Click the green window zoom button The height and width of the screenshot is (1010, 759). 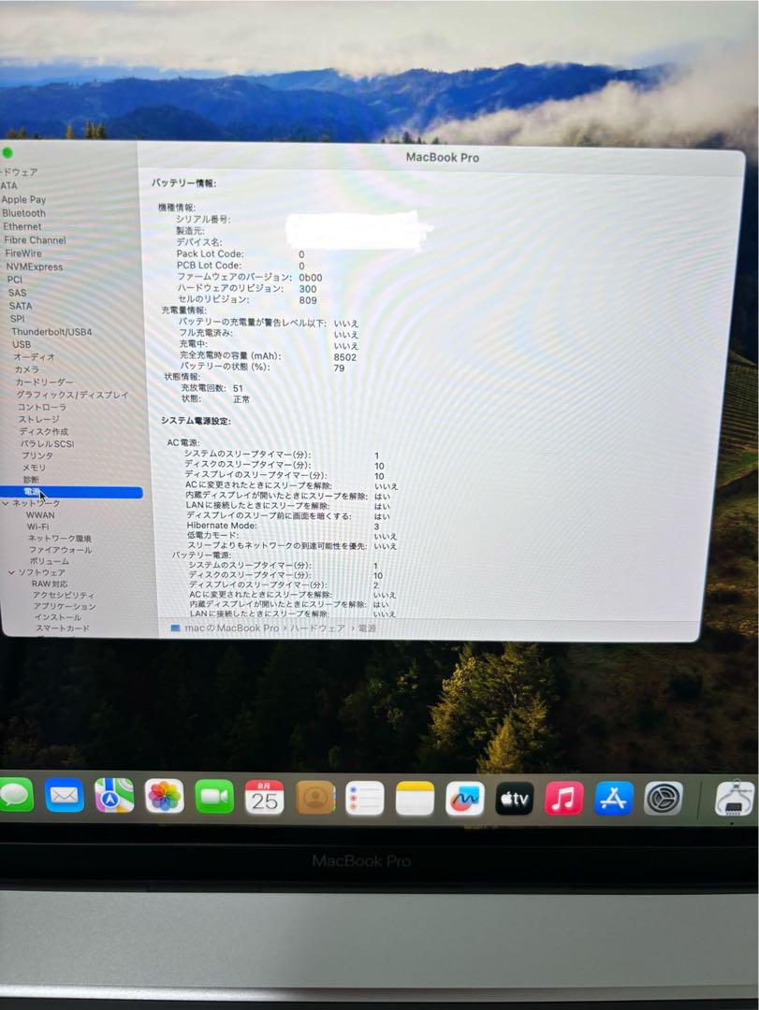coord(7,153)
